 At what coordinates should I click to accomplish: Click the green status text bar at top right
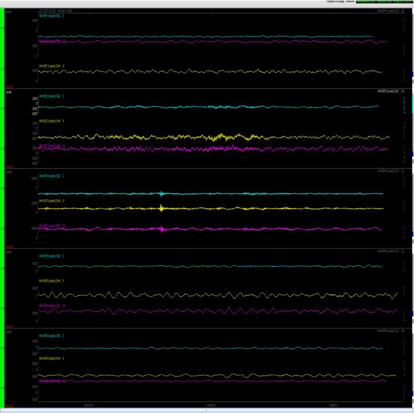385,2
